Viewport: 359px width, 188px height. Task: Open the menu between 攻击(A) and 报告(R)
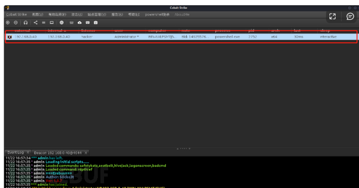pyautogui.click(x=97, y=15)
